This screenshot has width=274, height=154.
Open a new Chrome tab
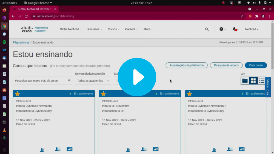pyautogui.click(x=63, y=9)
